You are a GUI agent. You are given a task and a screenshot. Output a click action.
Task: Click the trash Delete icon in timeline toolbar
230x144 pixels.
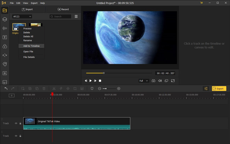(44, 88)
